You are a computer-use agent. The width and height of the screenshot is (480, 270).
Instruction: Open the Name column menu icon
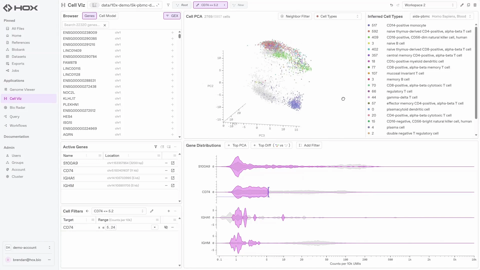(100, 155)
